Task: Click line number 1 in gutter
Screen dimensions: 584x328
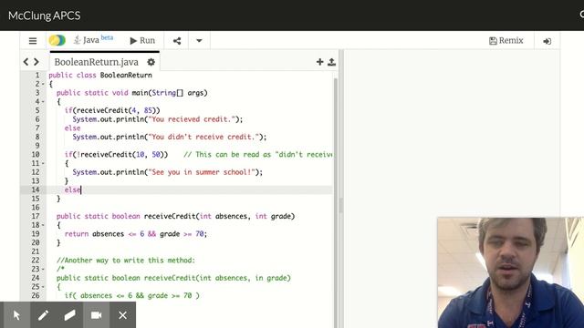Action: pos(37,75)
